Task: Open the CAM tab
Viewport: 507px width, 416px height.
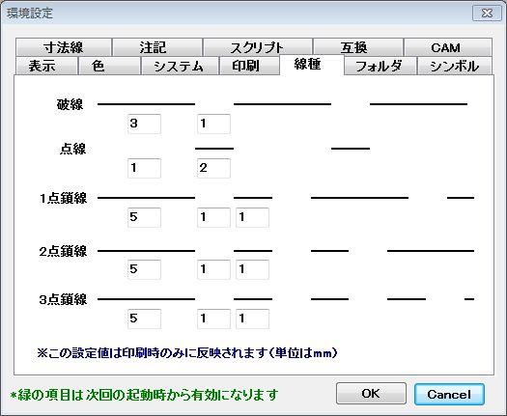Action: pos(448,47)
